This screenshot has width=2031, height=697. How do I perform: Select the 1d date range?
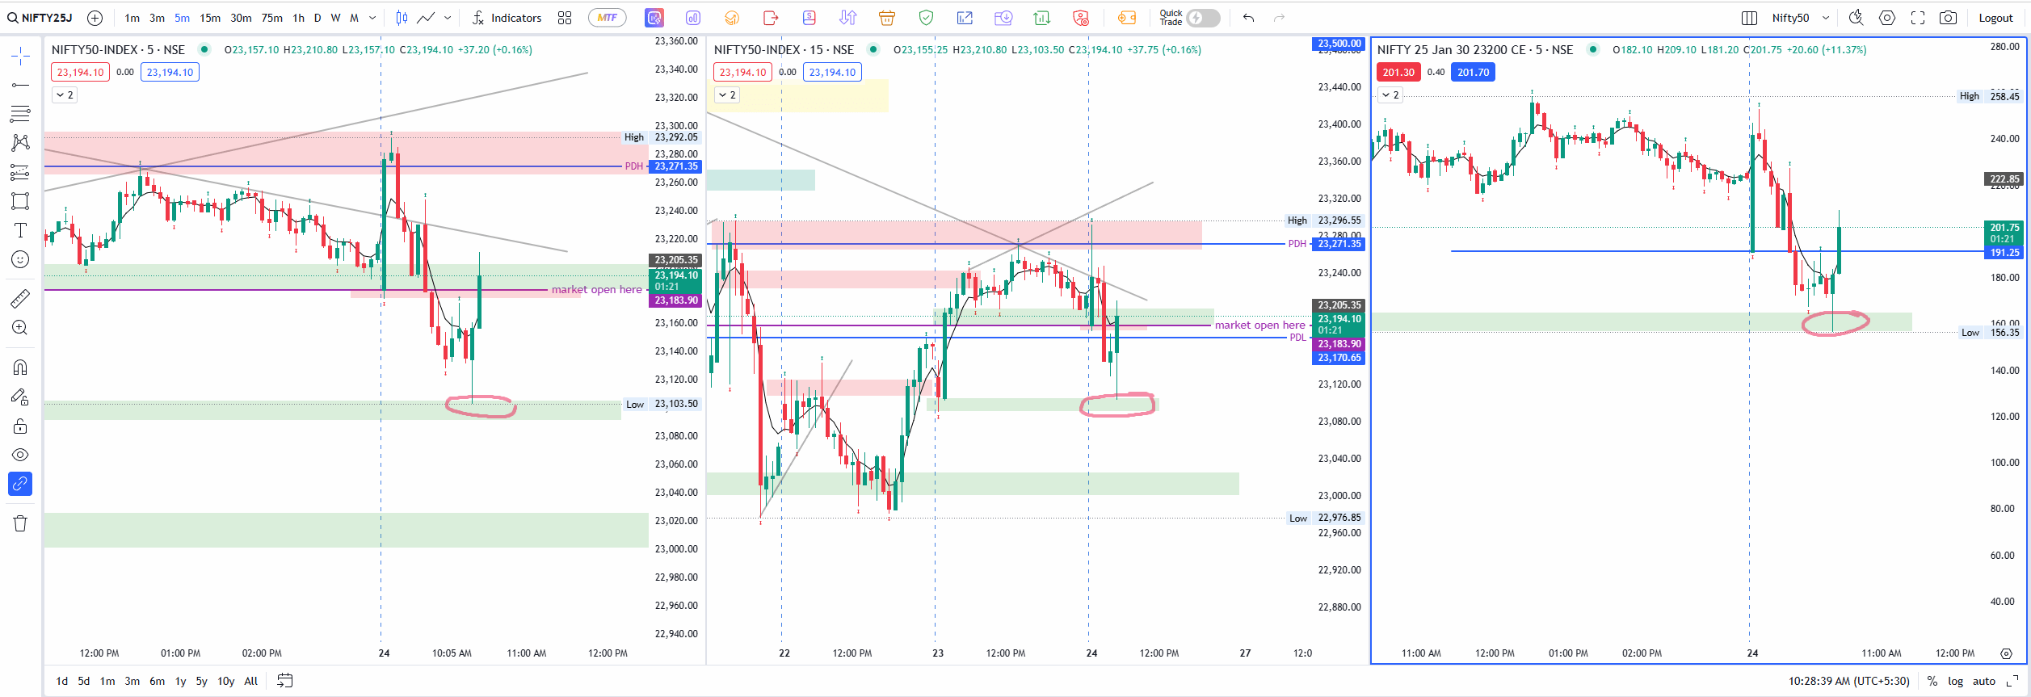[61, 681]
